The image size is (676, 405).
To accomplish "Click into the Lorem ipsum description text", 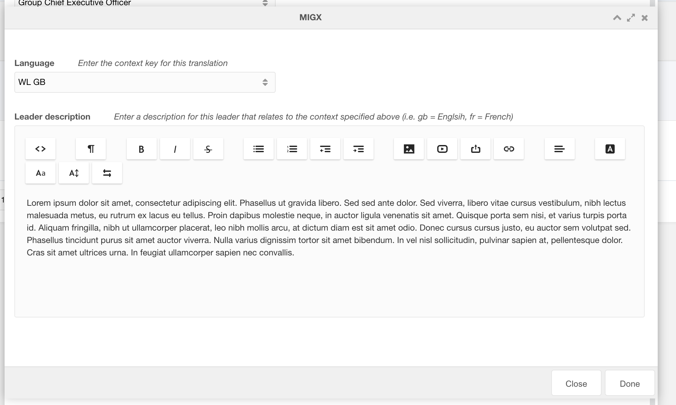I will [x=329, y=228].
